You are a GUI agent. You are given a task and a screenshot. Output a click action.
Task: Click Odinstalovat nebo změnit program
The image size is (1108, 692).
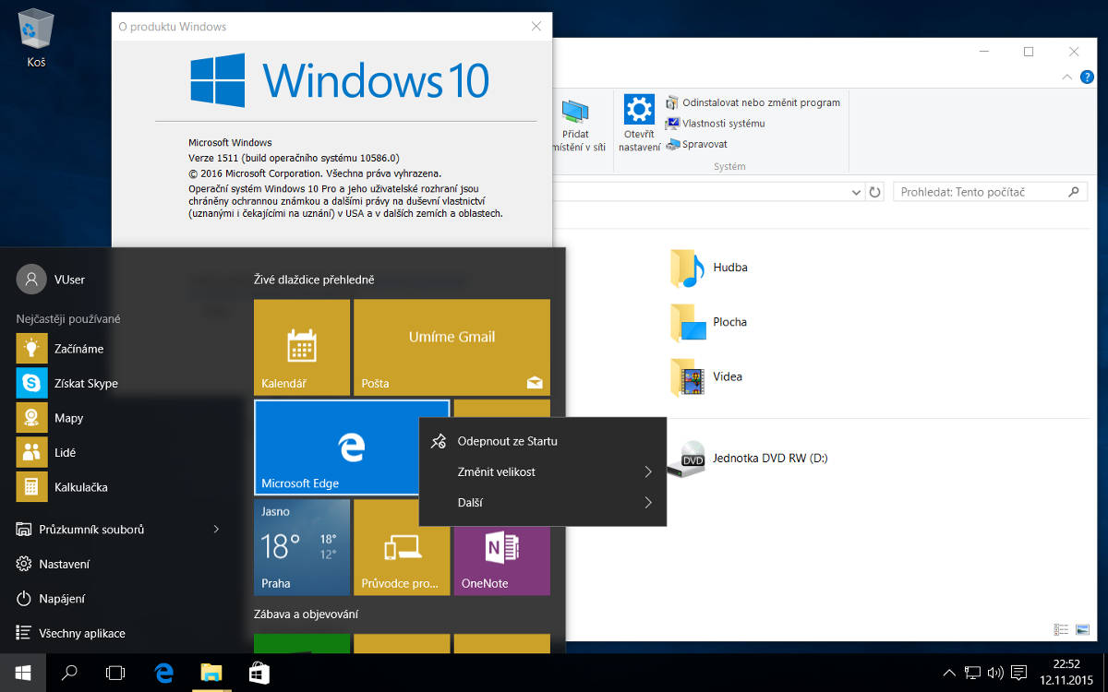tap(753, 102)
